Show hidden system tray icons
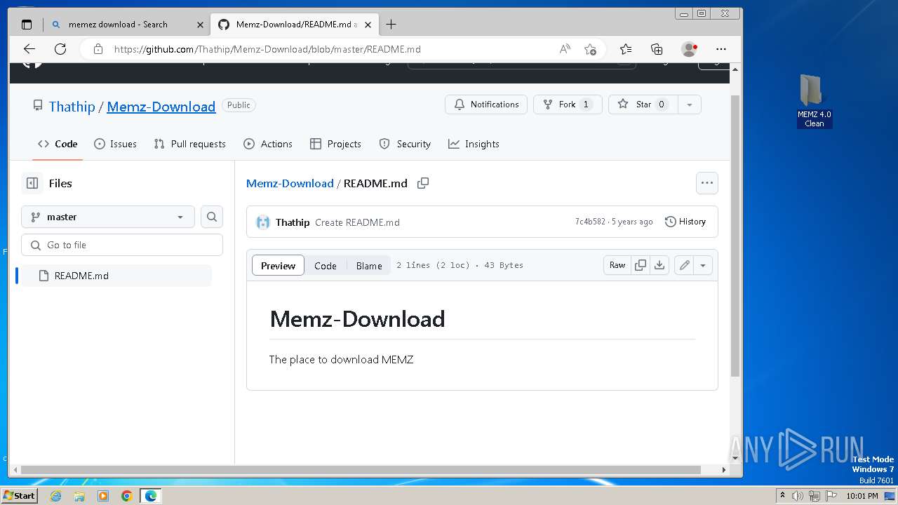The width and height of the screenshot is (898, 505). click(x=782, y=496)
